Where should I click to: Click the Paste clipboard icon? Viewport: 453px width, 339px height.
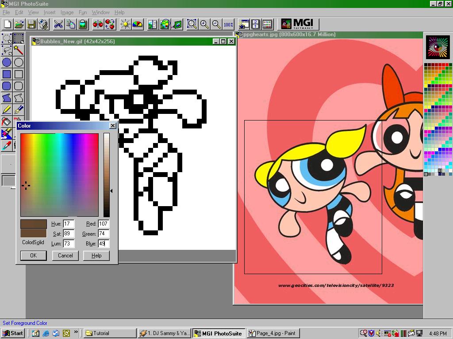[83, 24]
